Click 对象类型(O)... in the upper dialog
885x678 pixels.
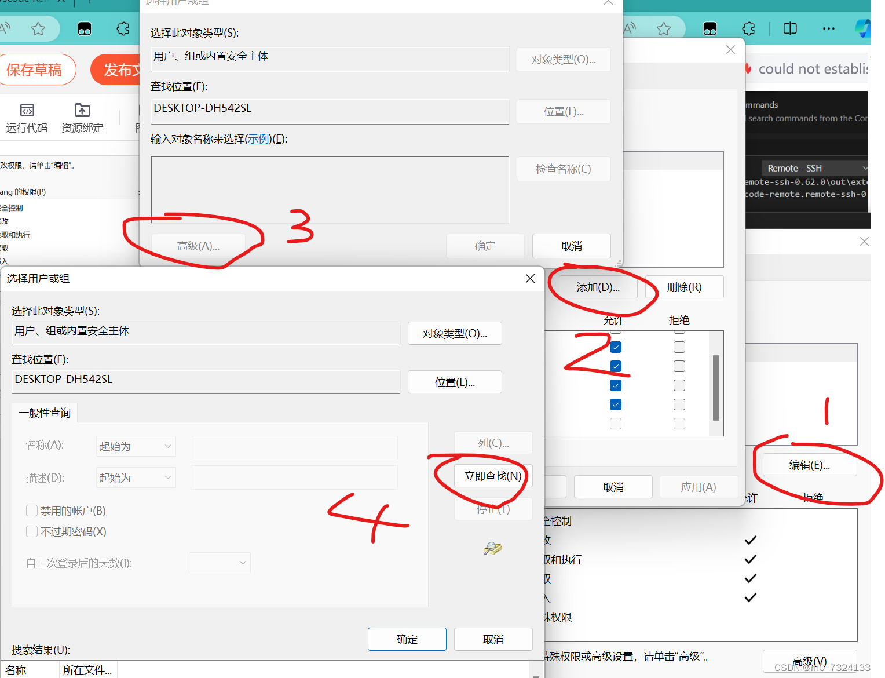564,59
